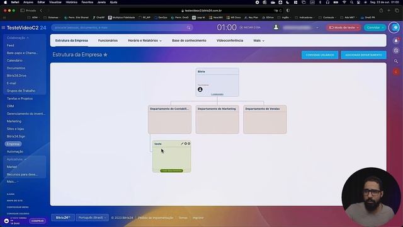Switch to the Estrutura da Empresa tab

71,40
